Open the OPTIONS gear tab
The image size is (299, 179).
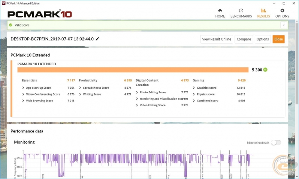(282, 13)
